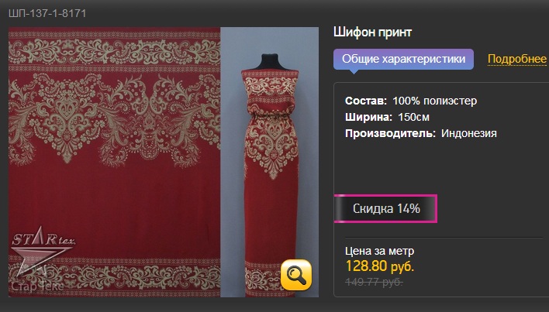549x312 pixels.
Task: Click the current price 128.80 руб.
Action: coord(379,266)
